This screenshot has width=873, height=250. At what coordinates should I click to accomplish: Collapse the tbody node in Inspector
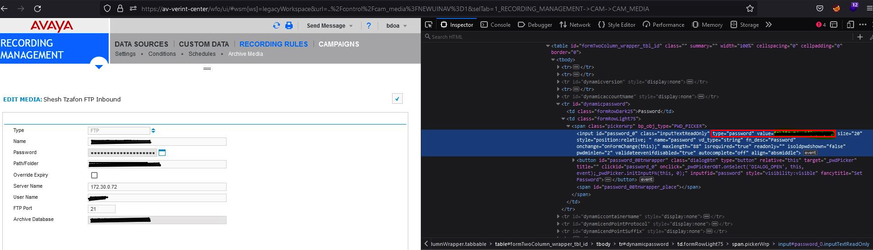click(x=553, y=60)
